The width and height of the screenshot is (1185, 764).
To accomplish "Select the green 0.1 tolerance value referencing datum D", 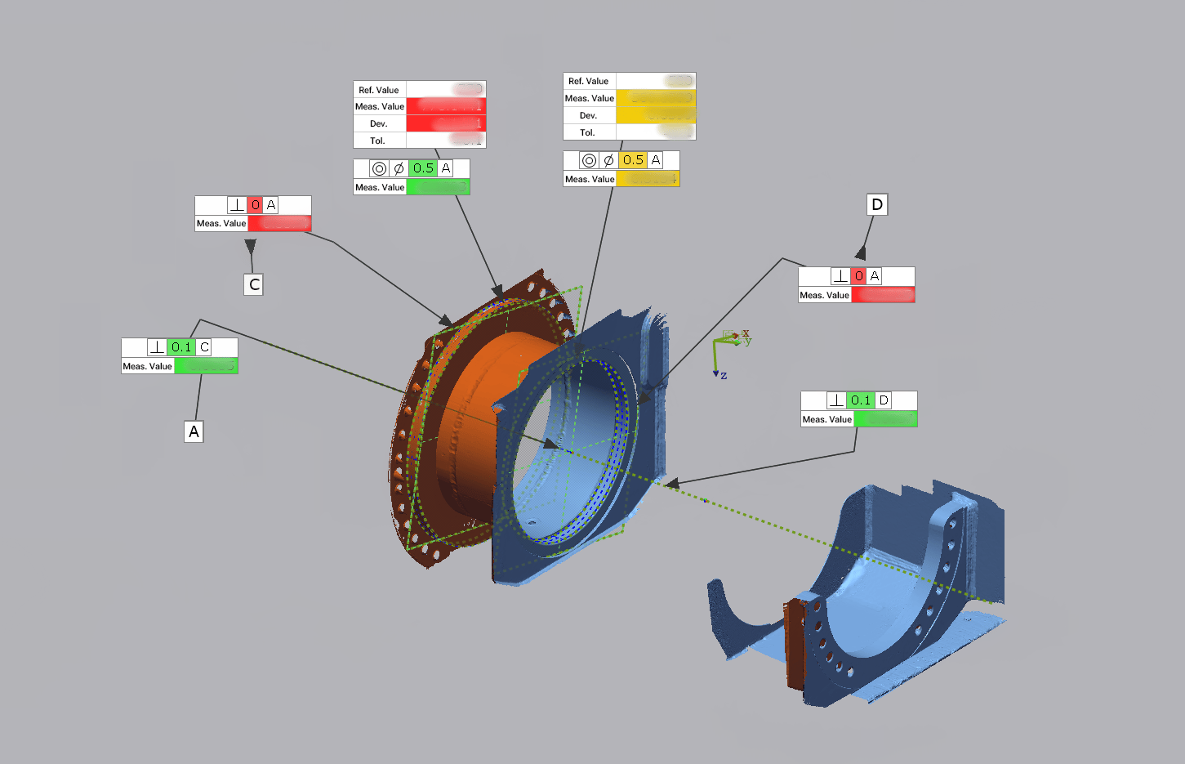I will click(861, 400).
